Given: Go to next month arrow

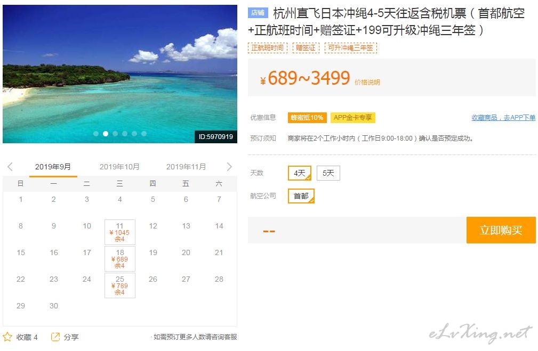Looking at the screenshot, I should click(229, 167).
